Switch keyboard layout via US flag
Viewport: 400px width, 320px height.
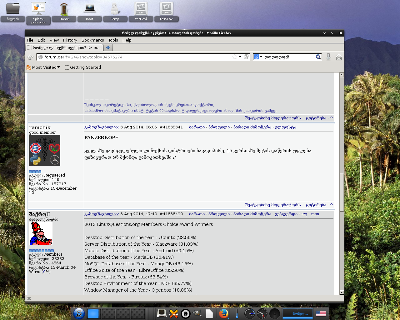click(321, 313)
